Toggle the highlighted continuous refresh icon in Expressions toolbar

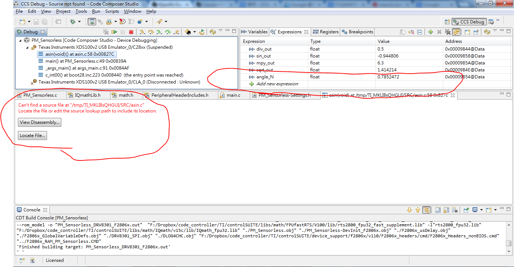pyautogui.click(x=456, y=32)
